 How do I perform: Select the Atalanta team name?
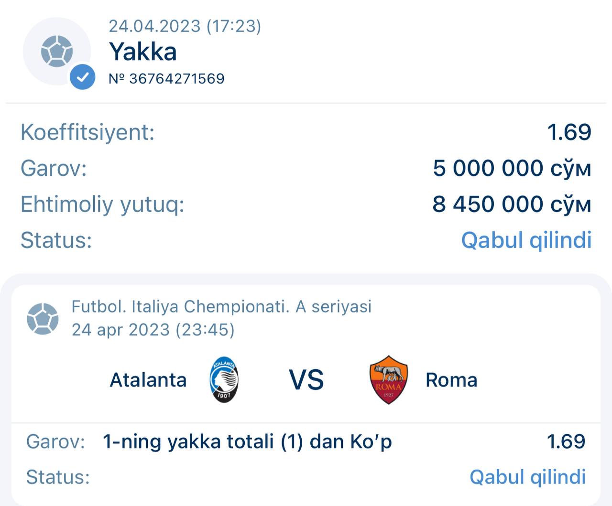click(x=148, y=380)
